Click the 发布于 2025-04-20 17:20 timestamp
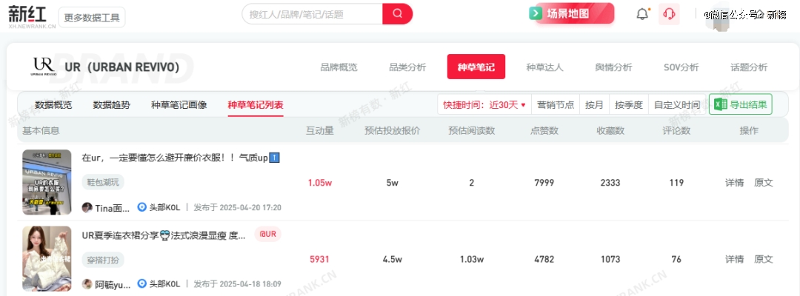The image size is (800, 296). pyautogui.click(x=237, y=208)
